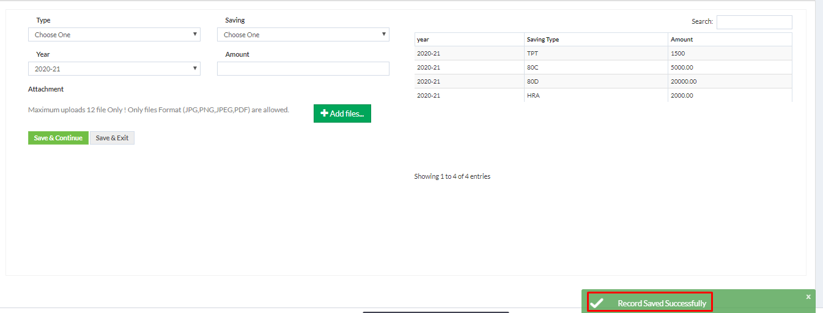
Task: Sort by Saving Type column header
Action: tap(596, 40)
